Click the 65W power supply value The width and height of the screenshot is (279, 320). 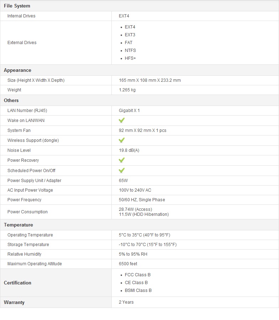123,181
